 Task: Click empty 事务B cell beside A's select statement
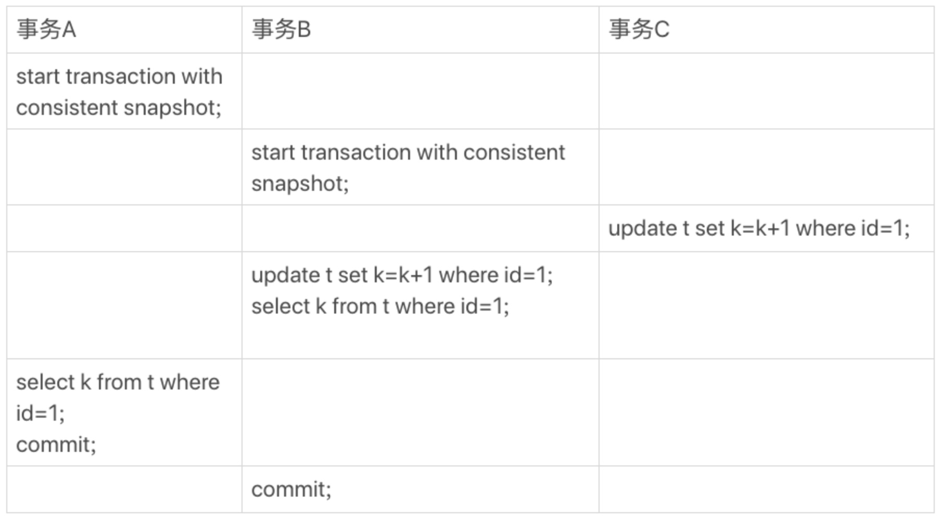coord(421,412)
